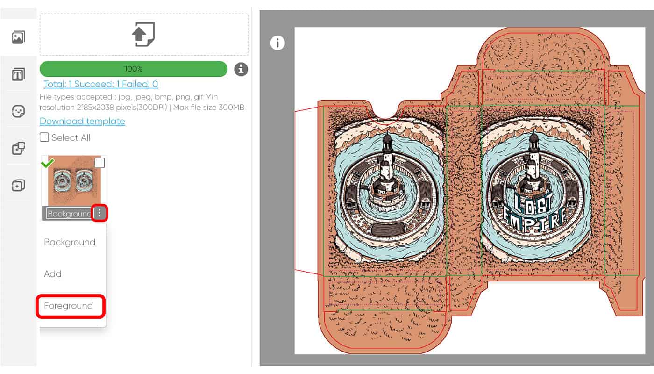
Task: Click the shapes add sidebar icon
Action: [x=18, y=149]
